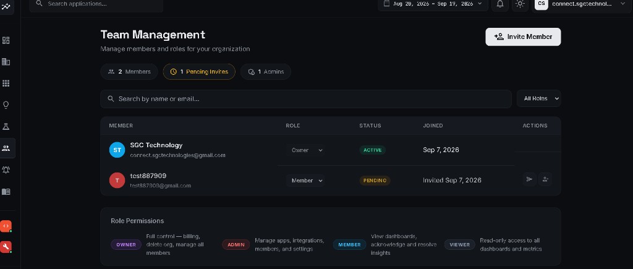Click the STATUS column header

[370, 126]
